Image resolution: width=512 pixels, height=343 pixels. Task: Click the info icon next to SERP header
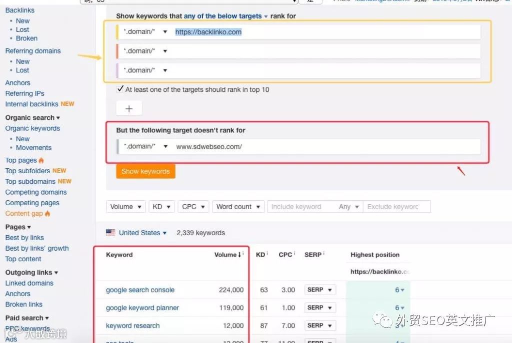pos(323,253)
